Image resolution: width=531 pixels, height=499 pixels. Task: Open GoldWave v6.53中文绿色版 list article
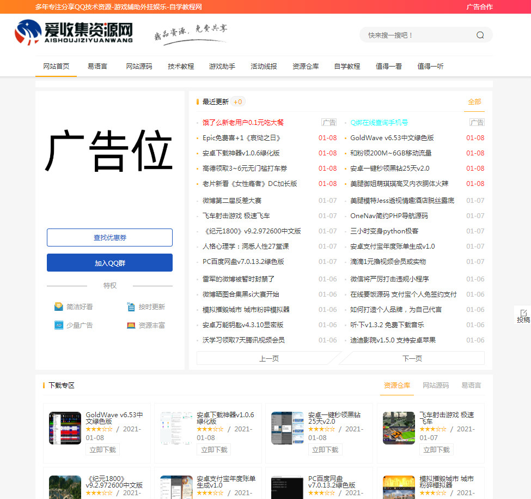(x=392, y=137)
